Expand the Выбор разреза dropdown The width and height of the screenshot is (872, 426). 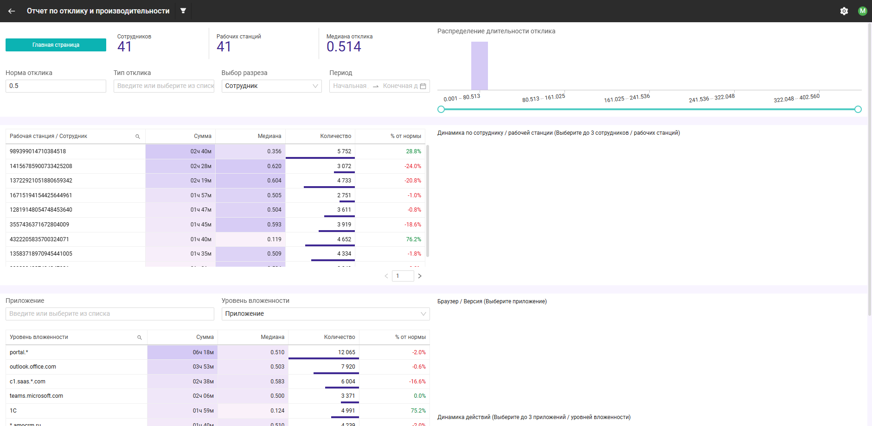[x=272, y=86]
